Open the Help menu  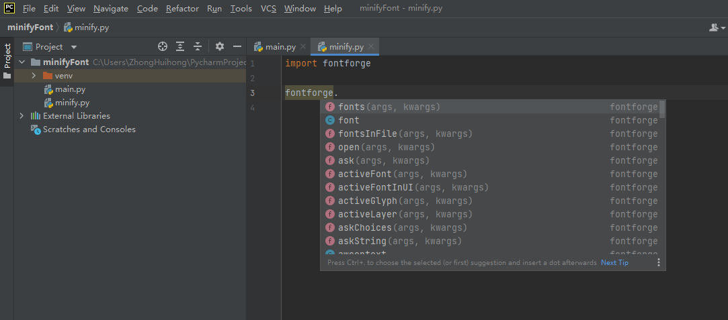tap(333, 9)
